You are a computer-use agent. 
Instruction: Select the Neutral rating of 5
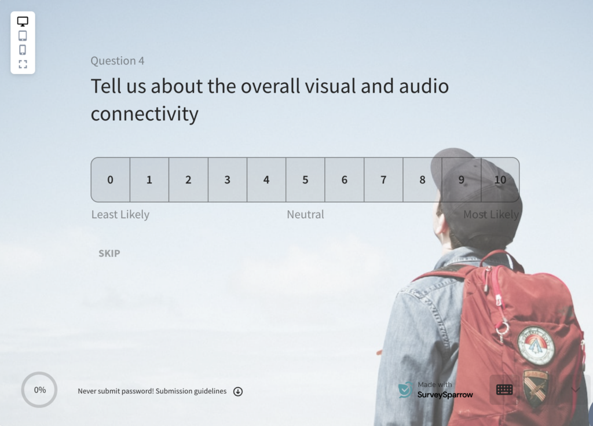(x=305, y=180)
